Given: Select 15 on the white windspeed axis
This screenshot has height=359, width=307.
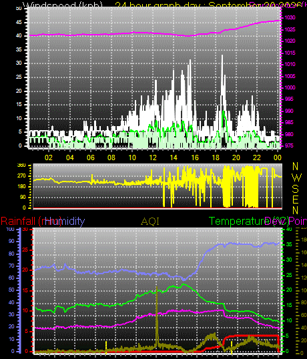Looking at the screenshot, I should pos(19,104).
